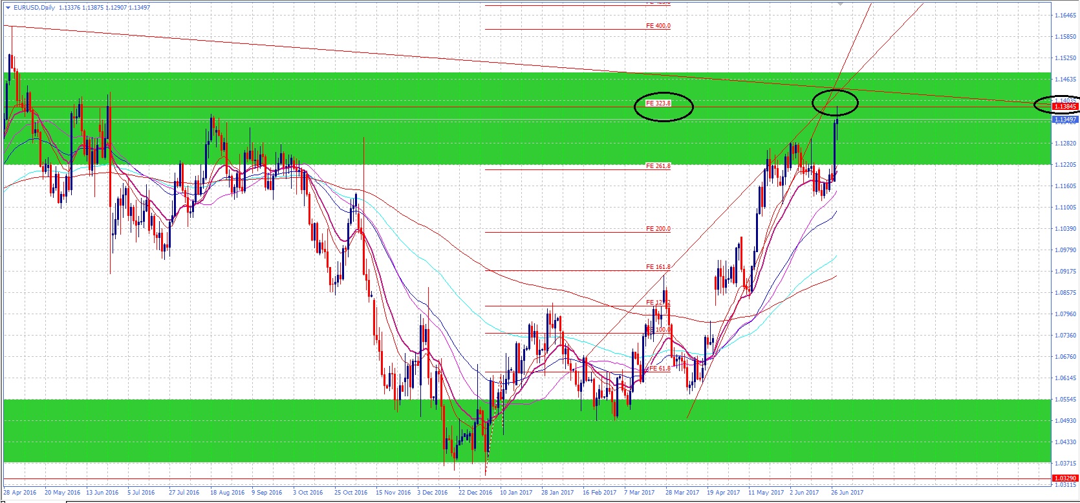Open the dropdown arrow beside EURUSD,Daily
The height and width of the screenshot is (503, 1080).
pyautogui.click(x=7, y=8)
